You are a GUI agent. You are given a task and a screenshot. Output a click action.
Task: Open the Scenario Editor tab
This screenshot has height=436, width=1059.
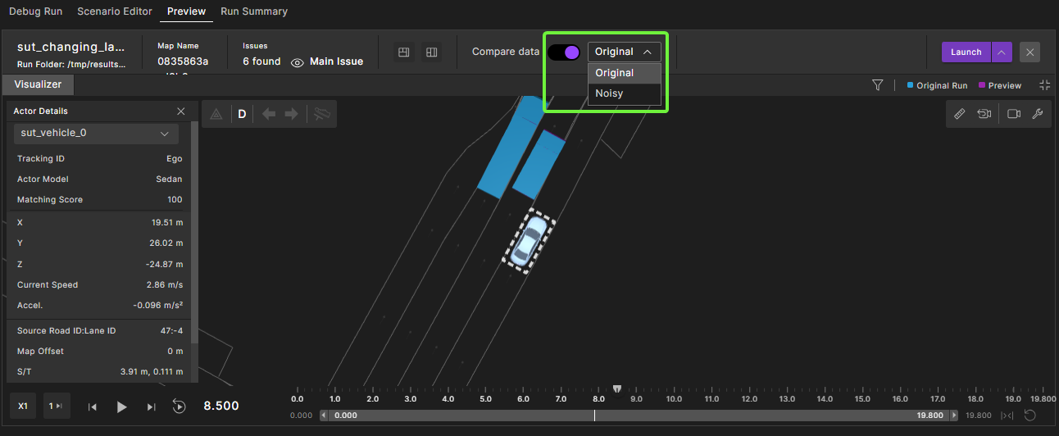coord(115,11)
